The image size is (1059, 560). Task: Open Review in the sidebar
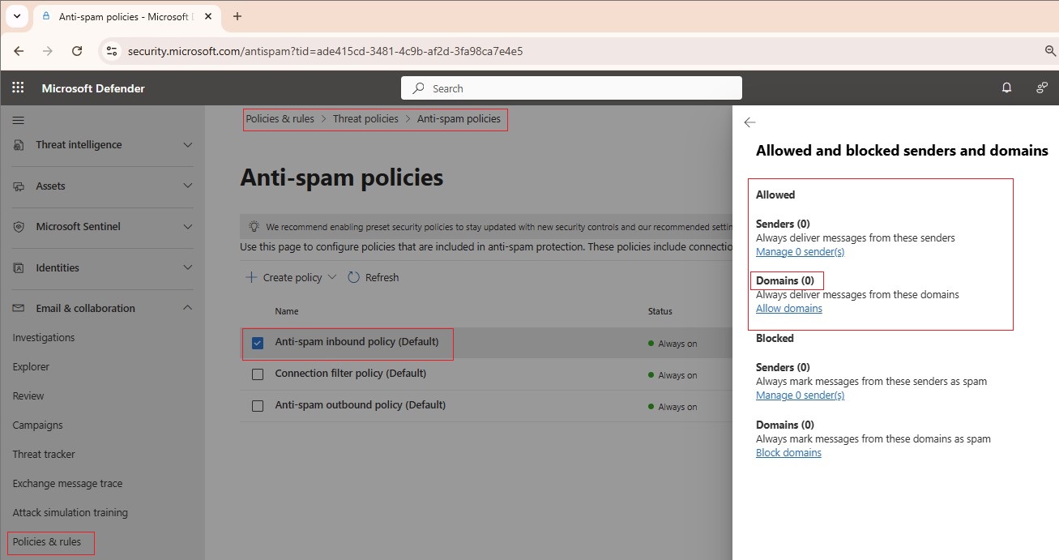(x=28, y=396)
